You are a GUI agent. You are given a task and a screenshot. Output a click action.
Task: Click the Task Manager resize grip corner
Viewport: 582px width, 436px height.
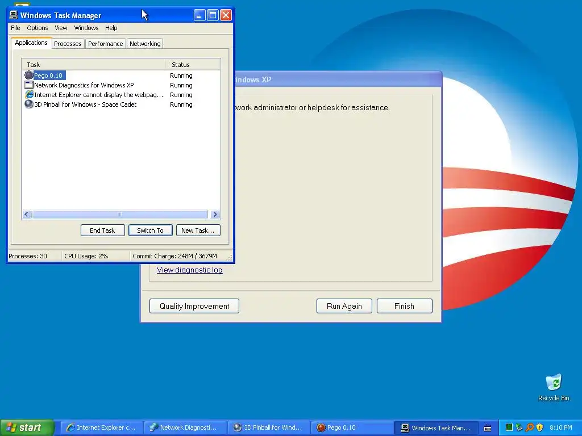tap(230, 258)
